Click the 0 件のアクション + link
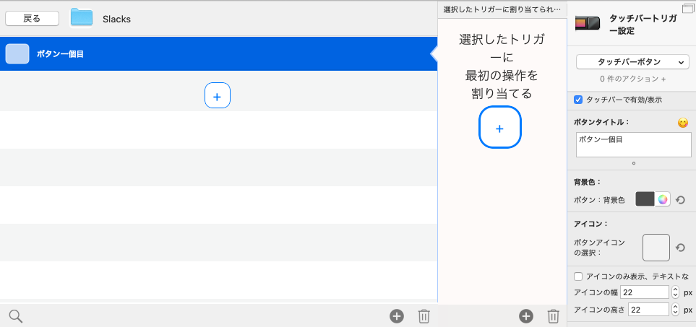The width and height of the screenshot is (696, 327). (632, 79)
